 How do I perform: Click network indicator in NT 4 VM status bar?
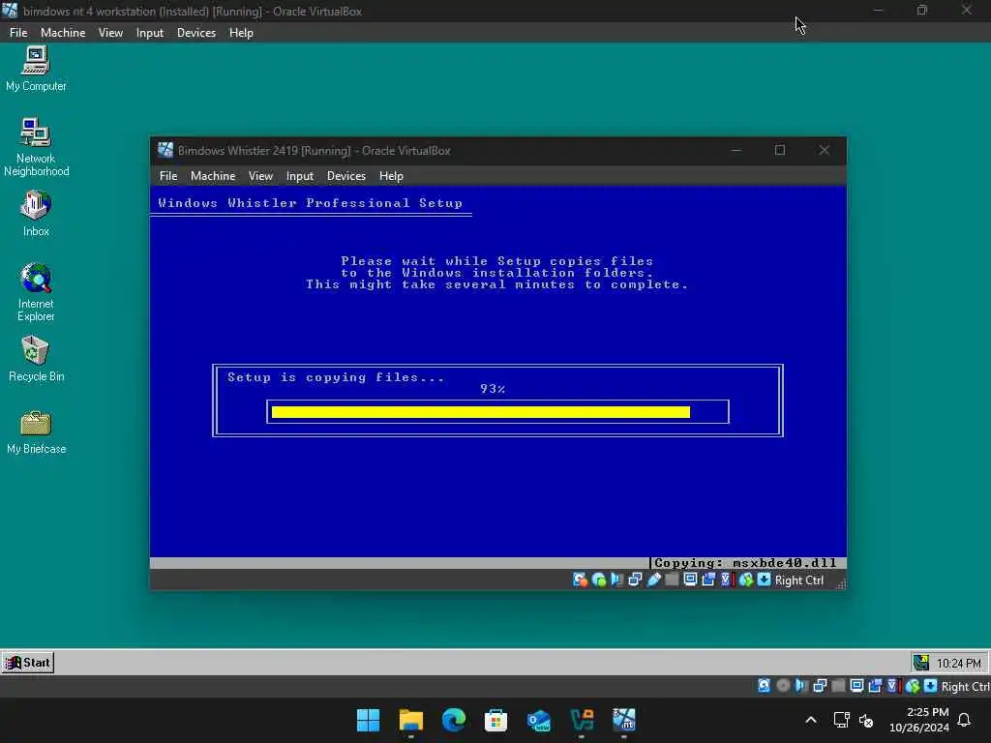[x=820, y=686]
